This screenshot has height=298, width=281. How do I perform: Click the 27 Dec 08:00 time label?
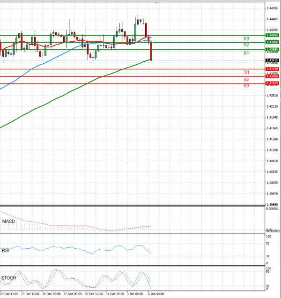(x=73, y=294)
